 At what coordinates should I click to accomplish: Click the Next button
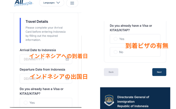(159, 72)
